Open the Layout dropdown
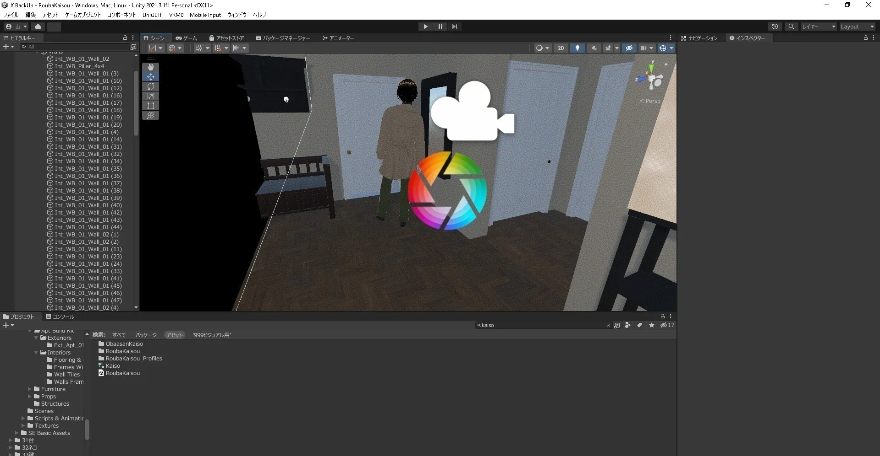This screenshot has height=456, width=880. 857,27
